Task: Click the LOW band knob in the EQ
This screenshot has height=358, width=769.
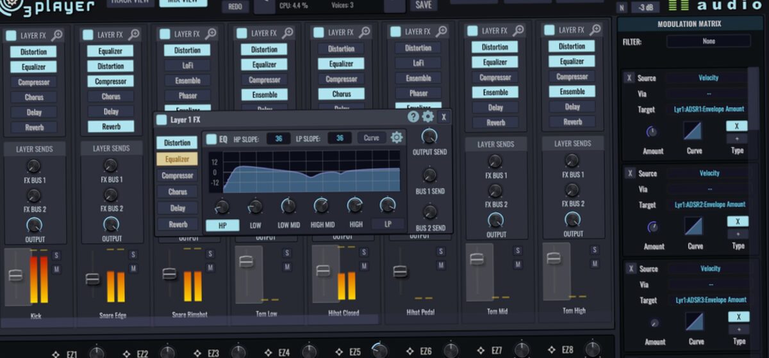Action: 255,206
